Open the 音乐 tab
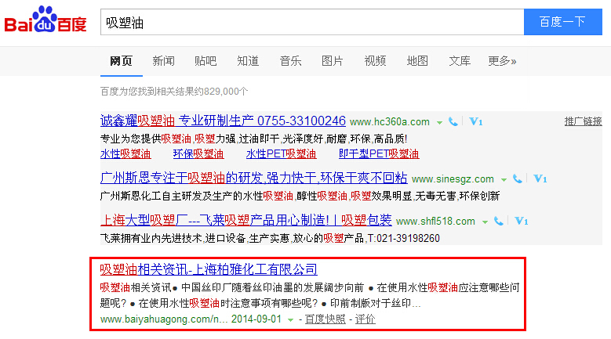The image size is (611, 339). coord(290,61)
